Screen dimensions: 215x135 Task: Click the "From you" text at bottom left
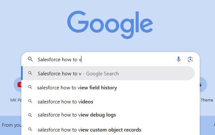11,125
